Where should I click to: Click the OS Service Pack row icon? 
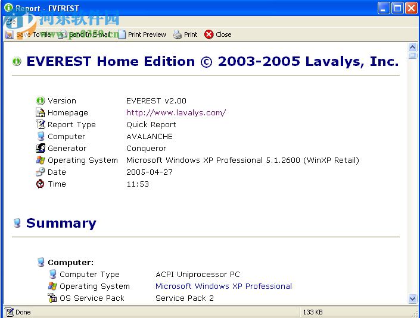(x=52, y=298)
